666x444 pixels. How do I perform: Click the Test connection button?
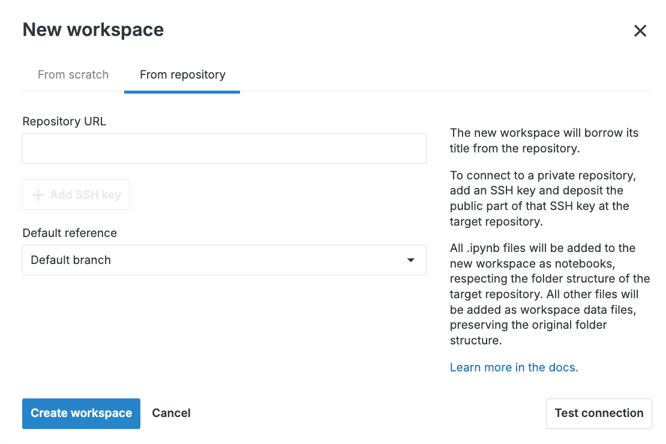point(598,413)
